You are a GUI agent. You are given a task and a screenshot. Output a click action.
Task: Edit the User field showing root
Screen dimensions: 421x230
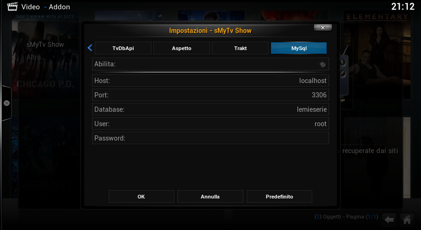(210, 123)
